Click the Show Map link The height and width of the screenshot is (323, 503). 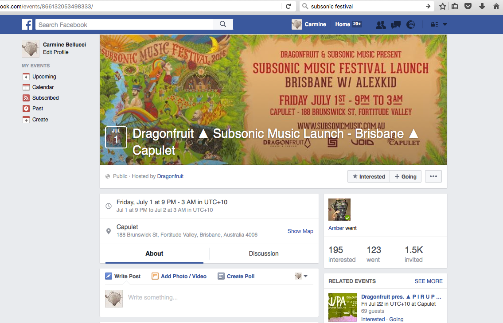(x=300, y=231)
